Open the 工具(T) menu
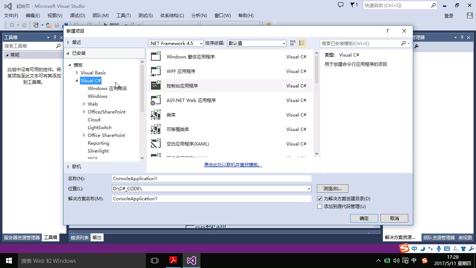 pyautogui.click(x=123, y=15)
